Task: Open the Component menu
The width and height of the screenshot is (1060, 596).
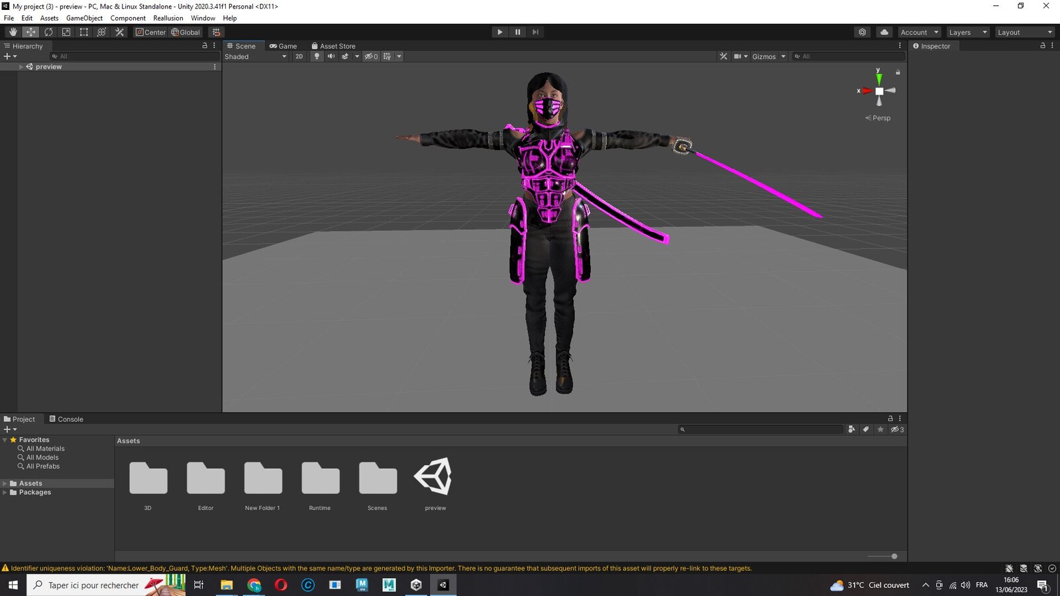Action: pyautogui.click(x=128, y=18)
